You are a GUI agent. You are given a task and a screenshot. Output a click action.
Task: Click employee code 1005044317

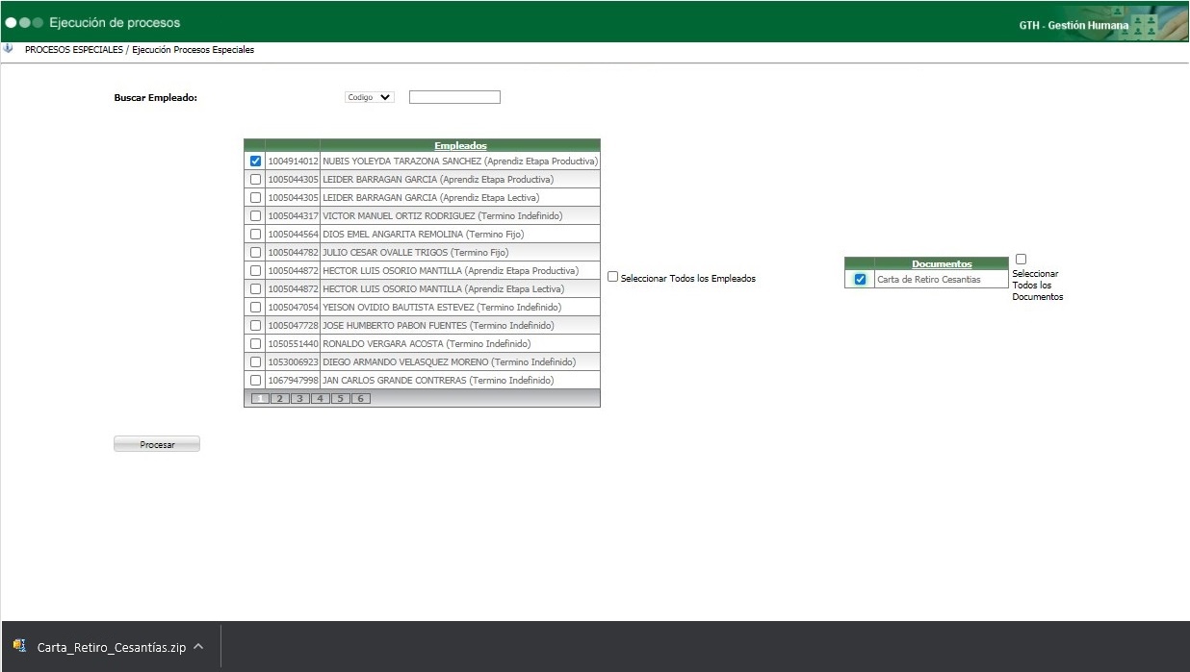(293, 216)
